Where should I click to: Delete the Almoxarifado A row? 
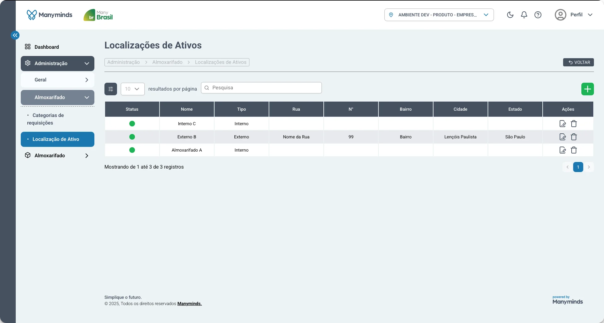[x=574, y=150]
